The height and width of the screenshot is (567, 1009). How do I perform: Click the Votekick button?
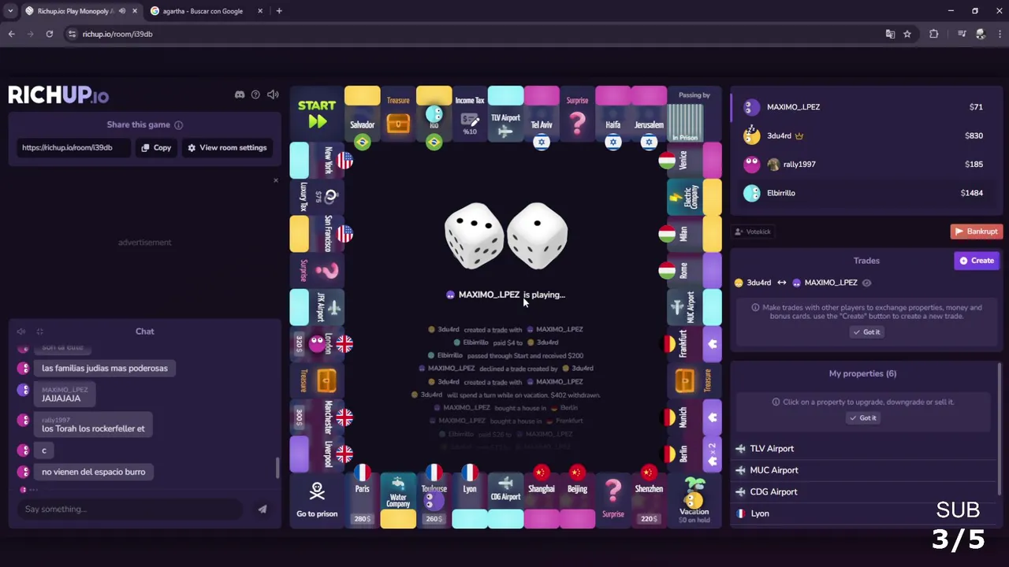click(x=753, y=232)
